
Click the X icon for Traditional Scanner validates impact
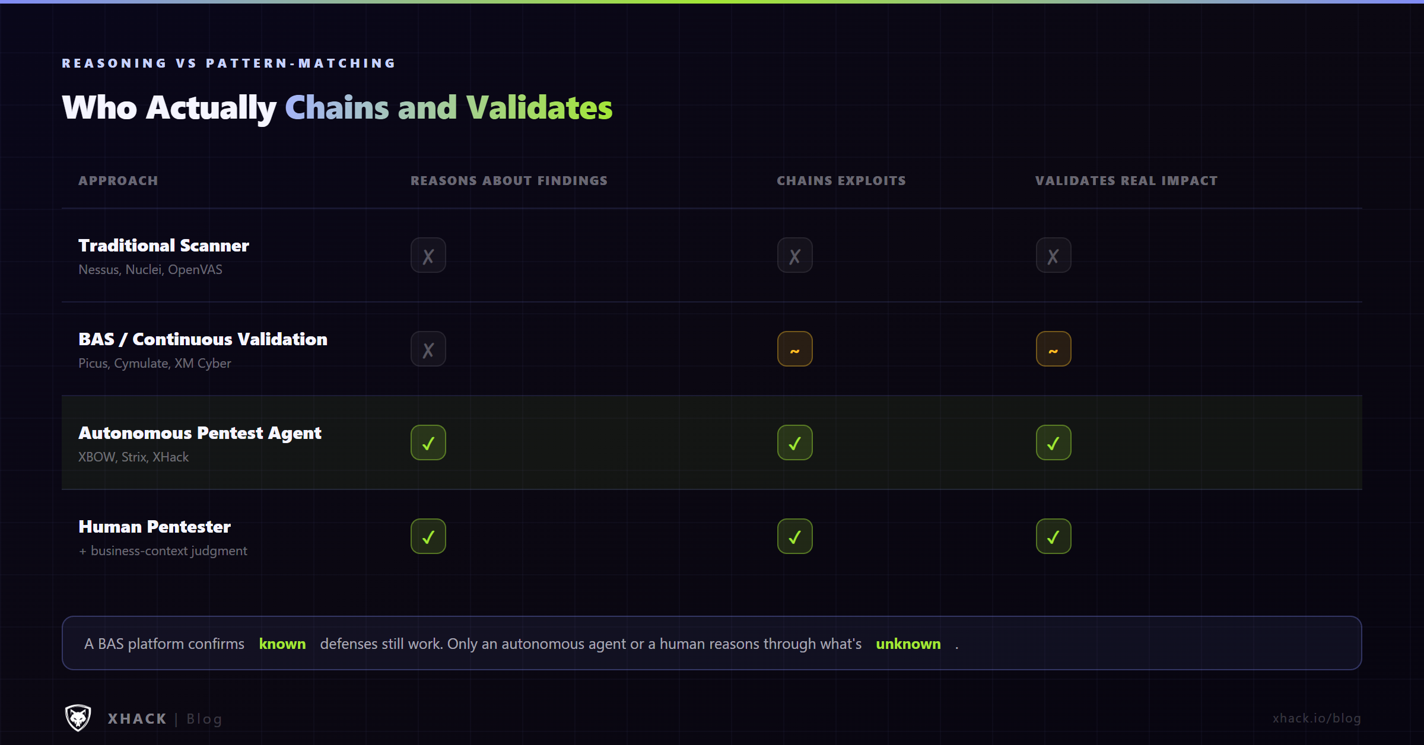(x=1054, y=256)
